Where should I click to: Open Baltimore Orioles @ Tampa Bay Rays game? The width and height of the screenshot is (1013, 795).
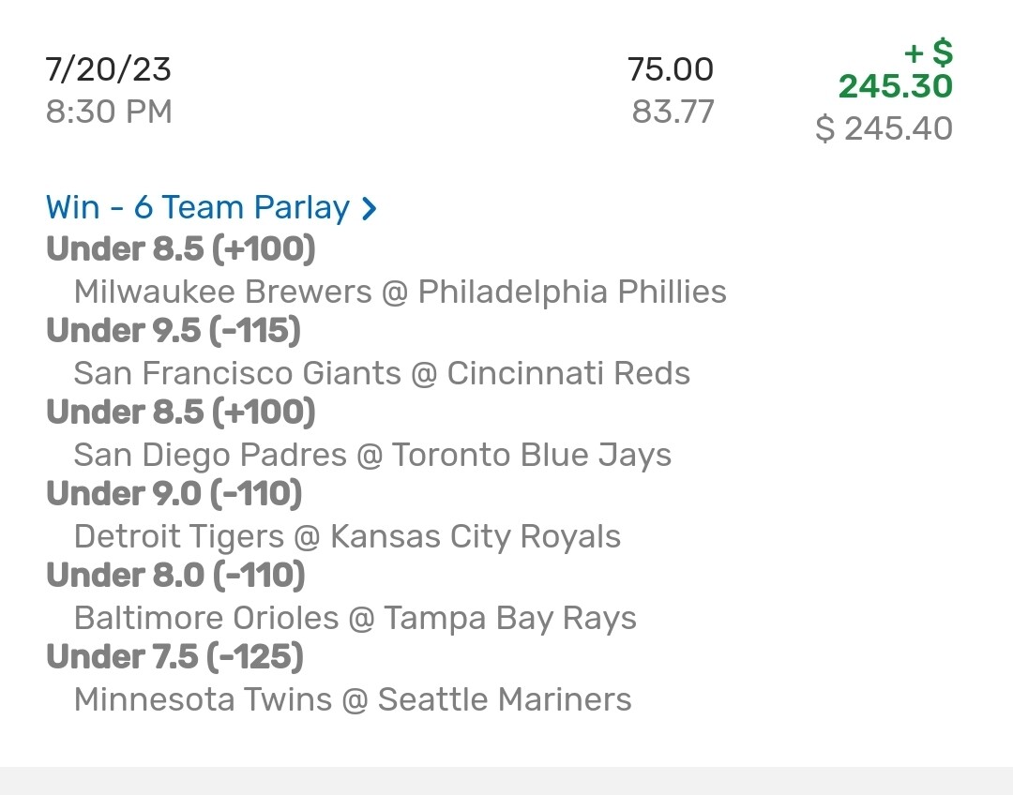[355, 618]
